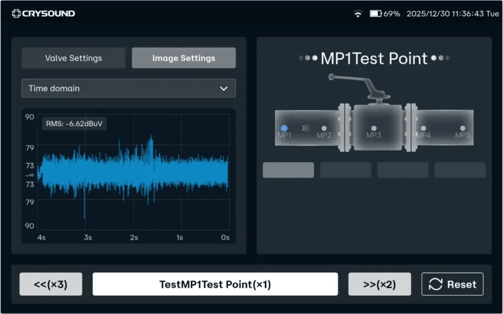This screenshot has height=314, width=503.
Task: Click the CRYSOUND logo icon
Action: (16, 14)
